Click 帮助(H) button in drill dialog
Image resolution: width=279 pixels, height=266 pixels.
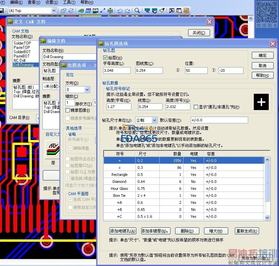[x=263, y=75]
